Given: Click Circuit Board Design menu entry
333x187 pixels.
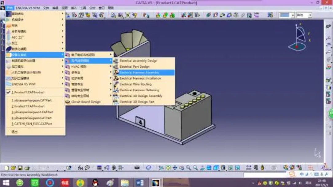Looking at the screenshot, I should [86, 102].
